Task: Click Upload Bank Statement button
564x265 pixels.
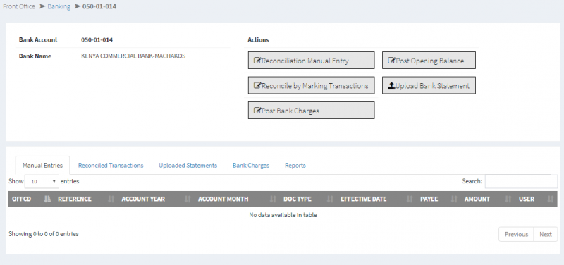Action: click(x=429, y=85)
